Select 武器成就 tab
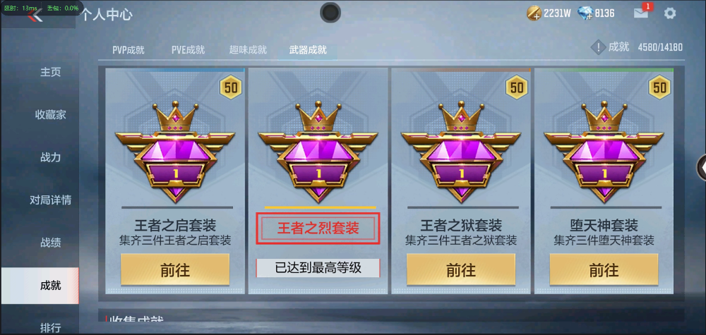This screenshot has width=706, height=335. pyautogui.click(x=308, y=50)
